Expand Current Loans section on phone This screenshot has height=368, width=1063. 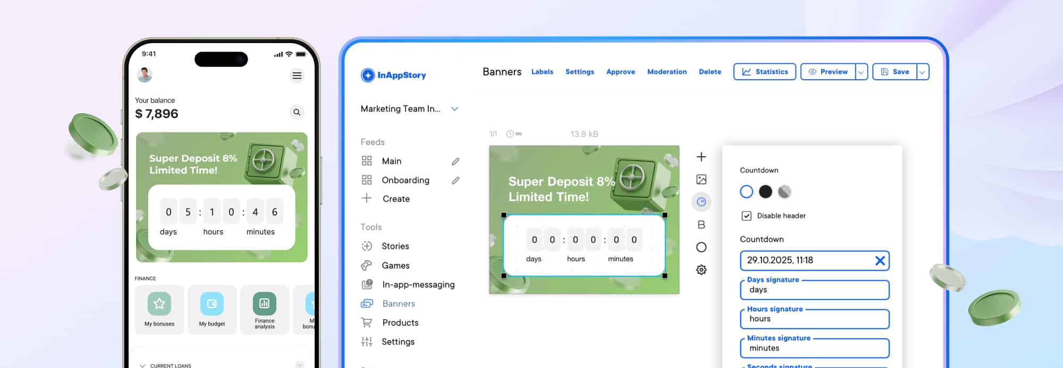click(x=142, y=365)
